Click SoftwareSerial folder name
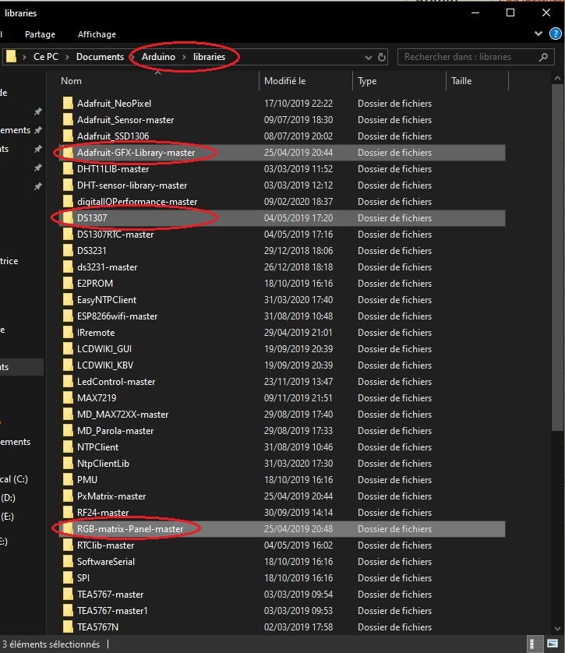This screenshot has height=653, width=565. click(x=106, y=561)
